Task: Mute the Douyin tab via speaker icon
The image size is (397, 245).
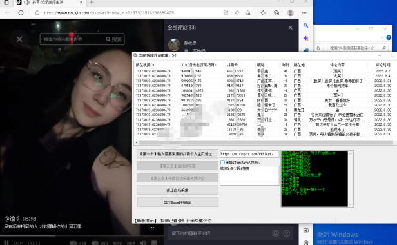Action: [26, 3]
